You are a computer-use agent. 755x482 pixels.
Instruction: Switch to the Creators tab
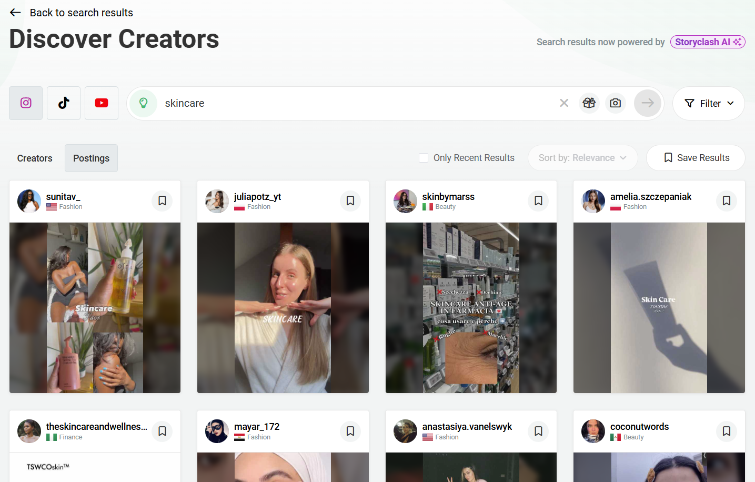pyautogui.click(x=34, y=158)
